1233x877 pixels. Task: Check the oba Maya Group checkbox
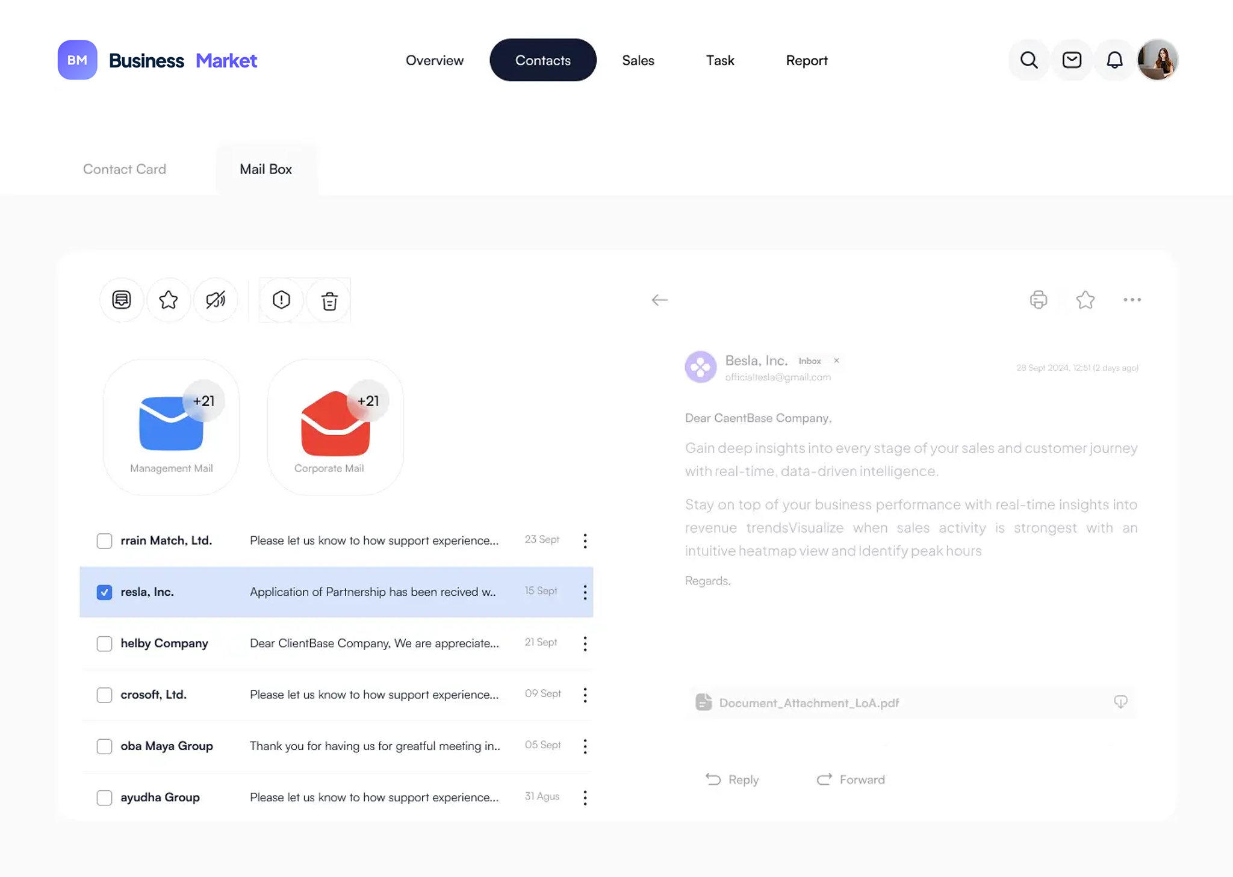coord(104,746)
